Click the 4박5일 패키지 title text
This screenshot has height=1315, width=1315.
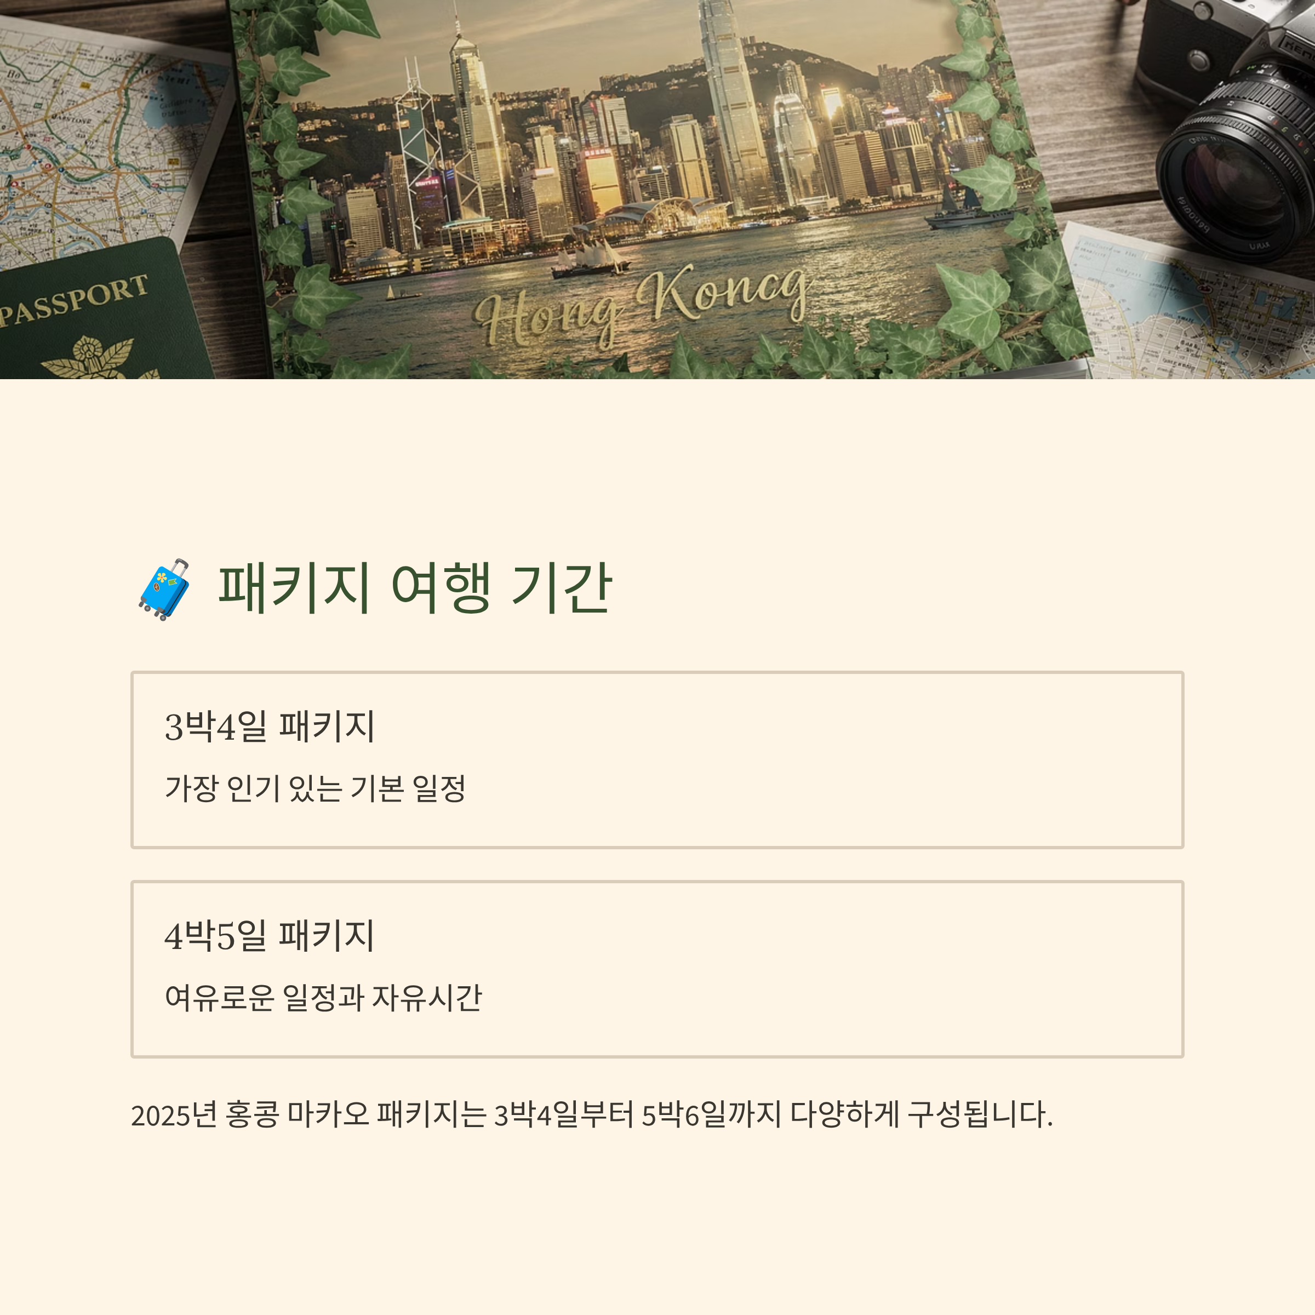270,935
